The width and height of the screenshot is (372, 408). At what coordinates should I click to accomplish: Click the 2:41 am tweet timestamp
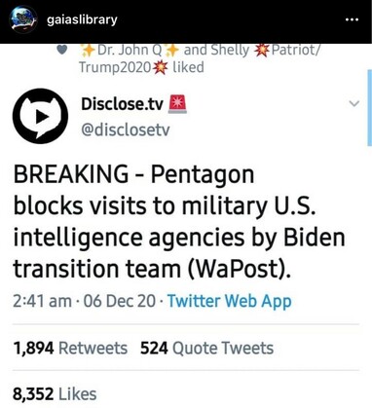click(x=42, y=301)
